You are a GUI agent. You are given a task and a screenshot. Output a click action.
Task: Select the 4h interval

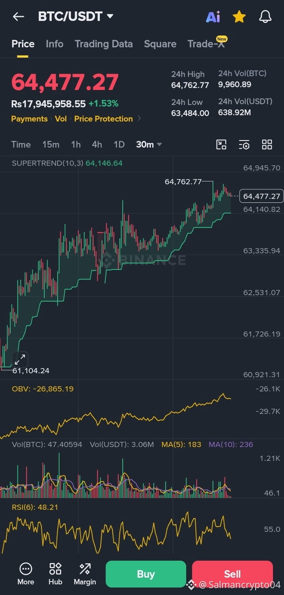[x=97, y=144]
